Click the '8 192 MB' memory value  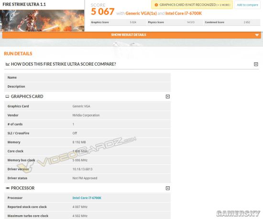pos(79,142)
